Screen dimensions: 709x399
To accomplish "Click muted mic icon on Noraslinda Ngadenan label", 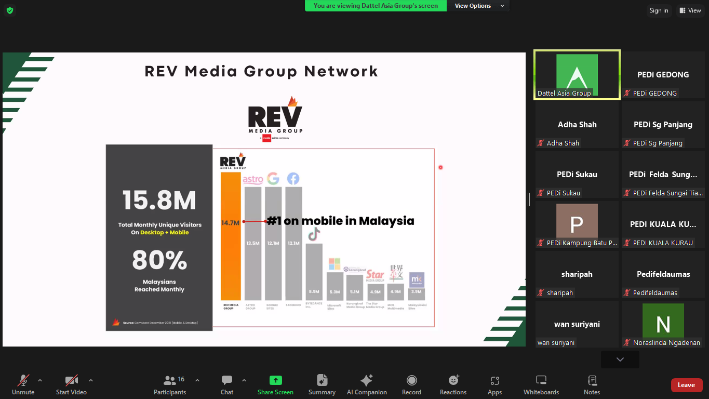I will pos(627,343).
